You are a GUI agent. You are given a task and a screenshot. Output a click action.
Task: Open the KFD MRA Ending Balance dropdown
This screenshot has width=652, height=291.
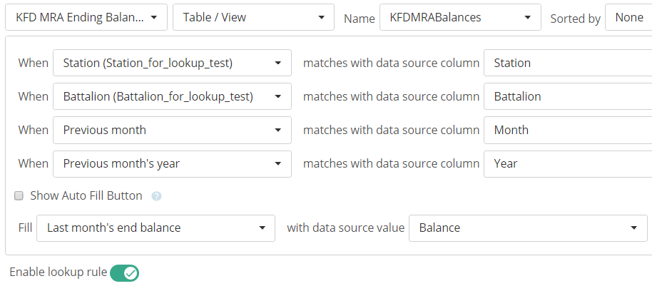click(x=87, y=17)
